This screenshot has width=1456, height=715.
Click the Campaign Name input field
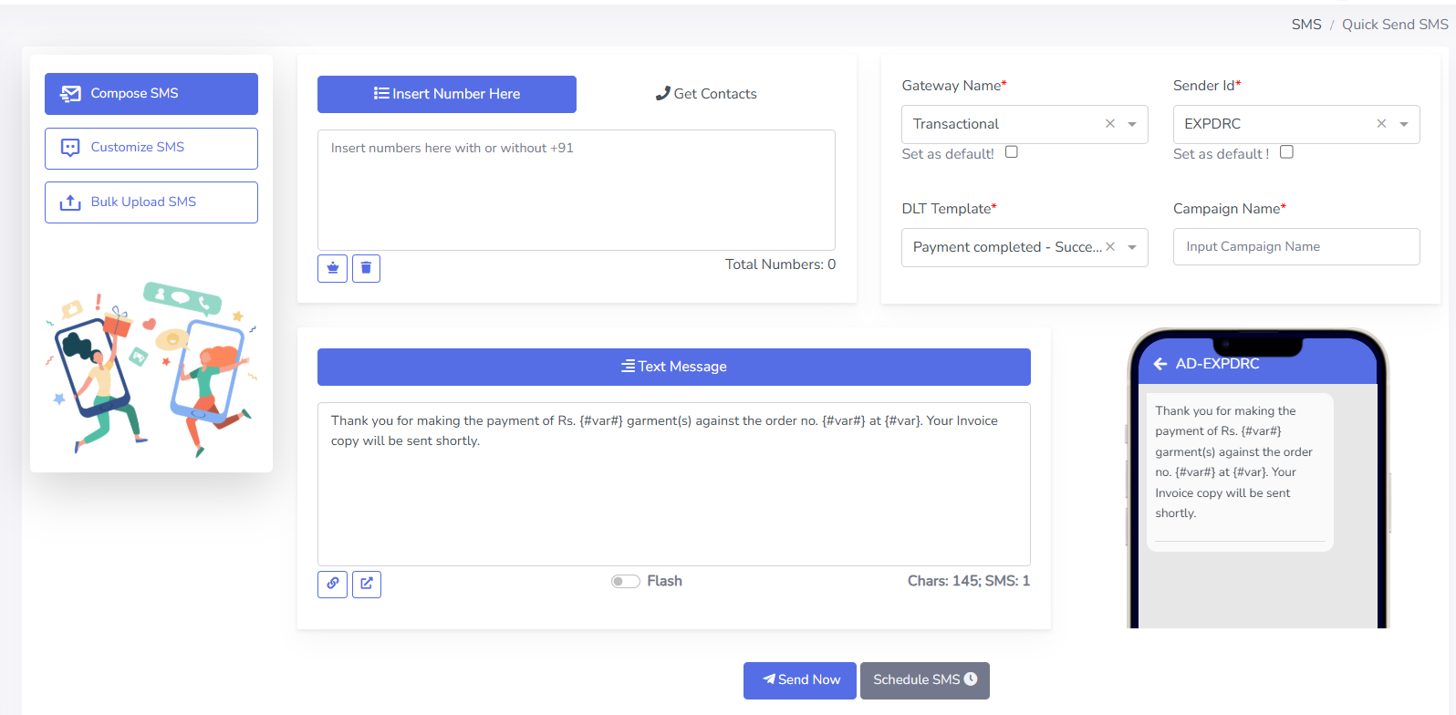click(1295, 247)
